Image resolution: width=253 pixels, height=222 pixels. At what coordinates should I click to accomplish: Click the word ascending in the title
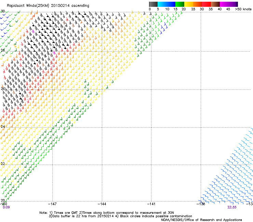[x=80, y=6]
